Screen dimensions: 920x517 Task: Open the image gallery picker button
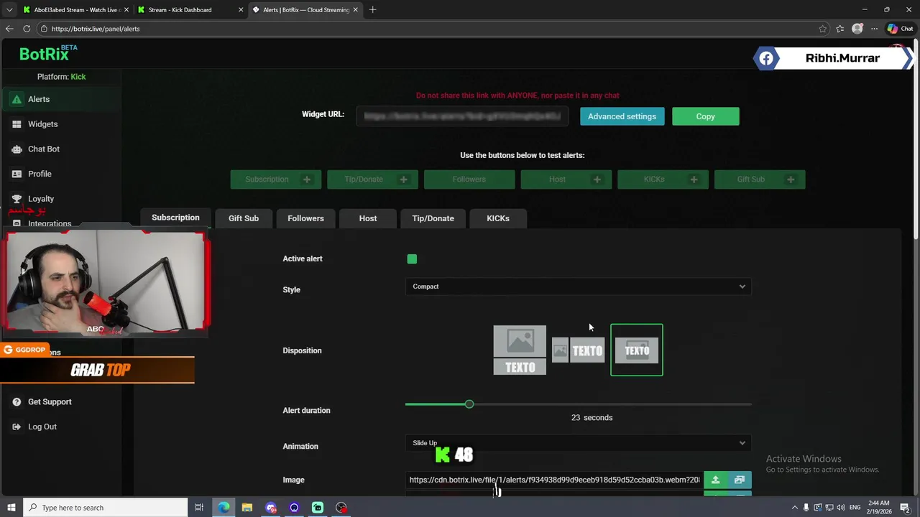tap(740, 480)
